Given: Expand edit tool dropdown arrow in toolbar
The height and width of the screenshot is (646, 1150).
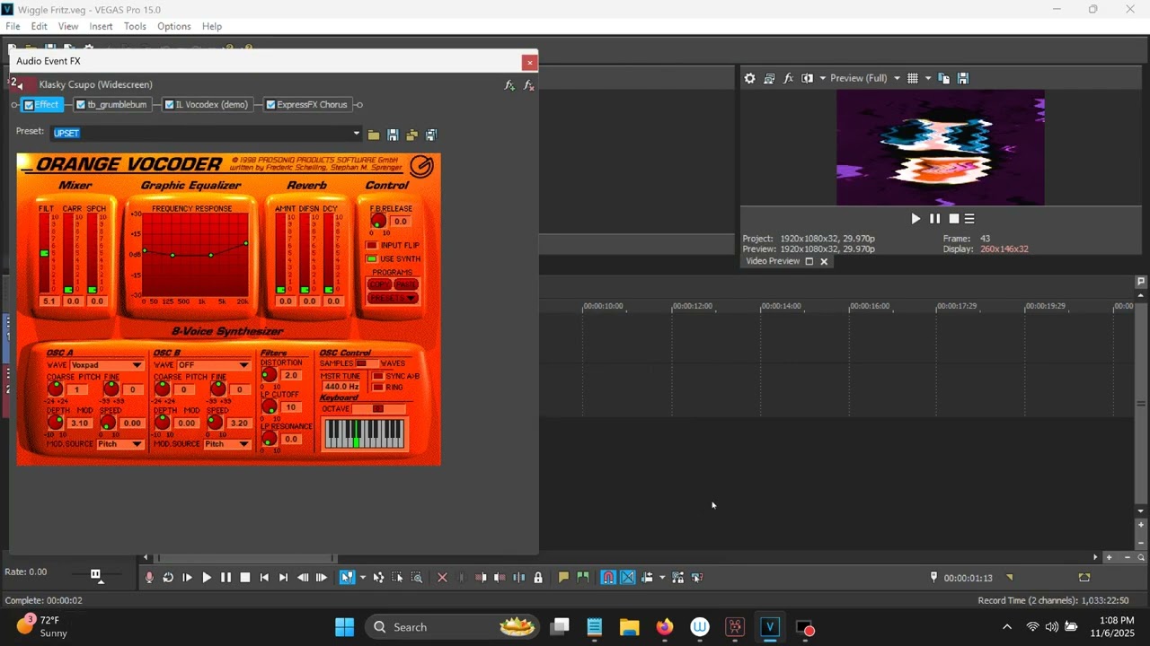Looking at the screenshot, I should [x=362, y=578].
